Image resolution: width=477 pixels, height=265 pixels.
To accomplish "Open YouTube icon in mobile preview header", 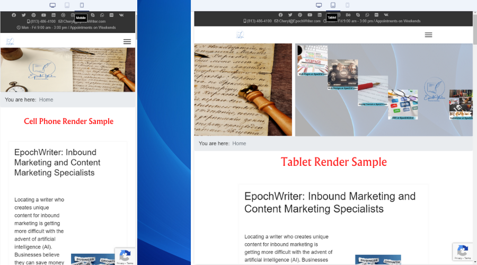I will point(43,15).
